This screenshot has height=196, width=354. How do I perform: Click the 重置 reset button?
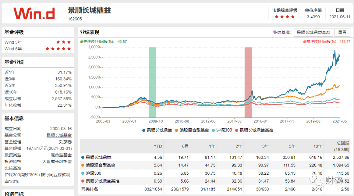point(342,32)
